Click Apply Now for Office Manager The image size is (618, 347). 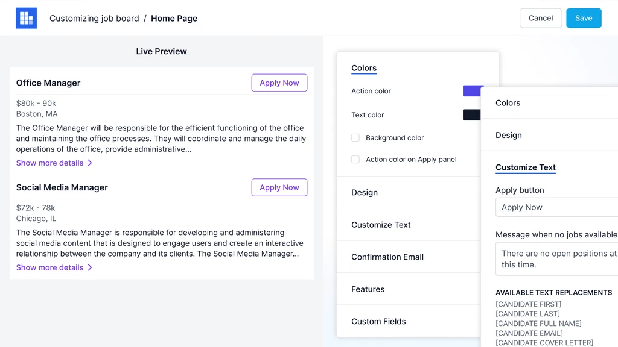(279, 83)
